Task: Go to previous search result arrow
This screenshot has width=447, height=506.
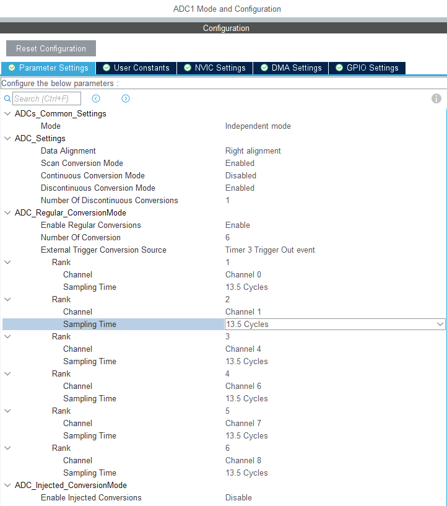Action: click(96, 98)
